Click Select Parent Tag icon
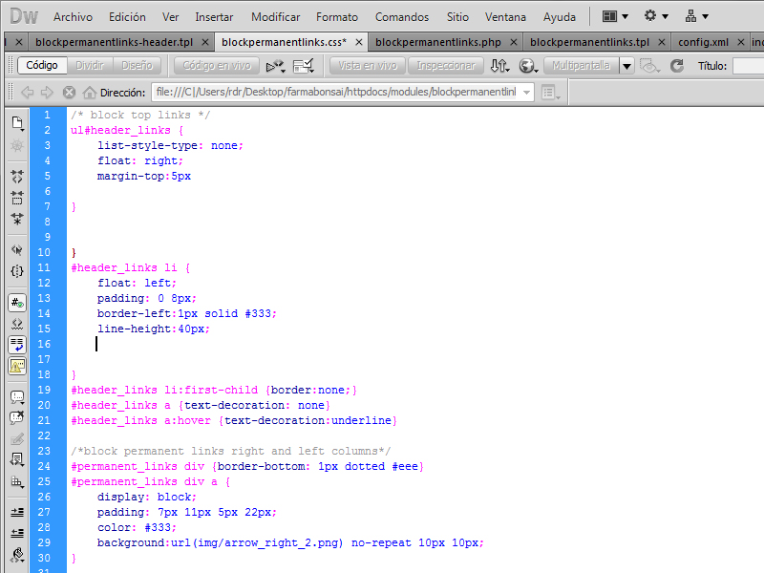764x573 pixels. tap(17, 250)
